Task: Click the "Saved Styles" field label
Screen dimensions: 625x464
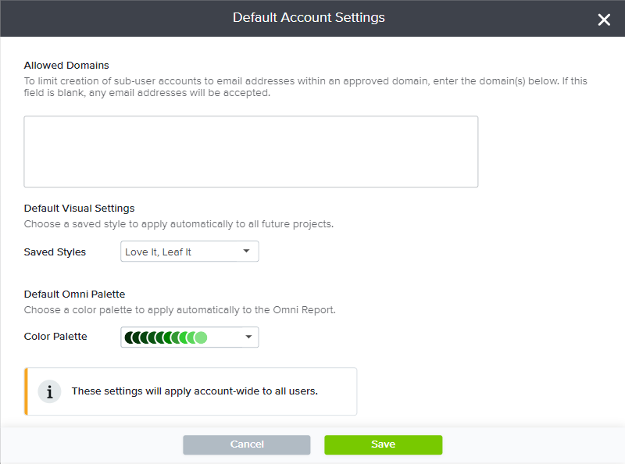Action: pyautogui.click(x=55, y=252)
